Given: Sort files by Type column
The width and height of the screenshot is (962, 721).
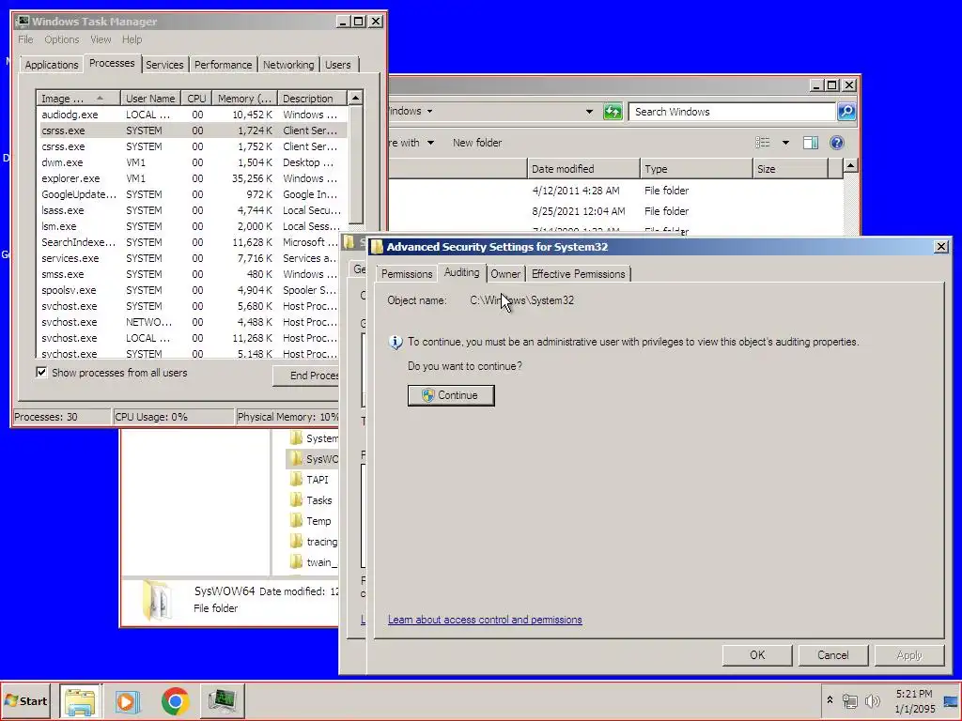Looking at the screenshot, I should coord(696,169).
